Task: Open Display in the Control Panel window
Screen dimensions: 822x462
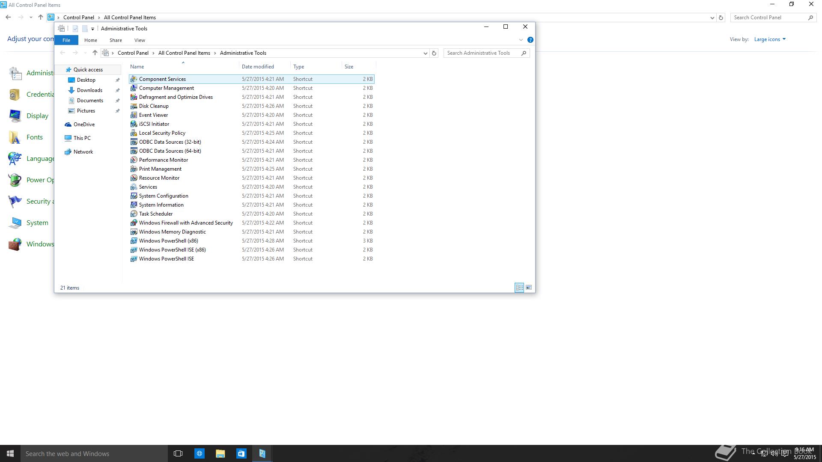Action: [37, 116]
